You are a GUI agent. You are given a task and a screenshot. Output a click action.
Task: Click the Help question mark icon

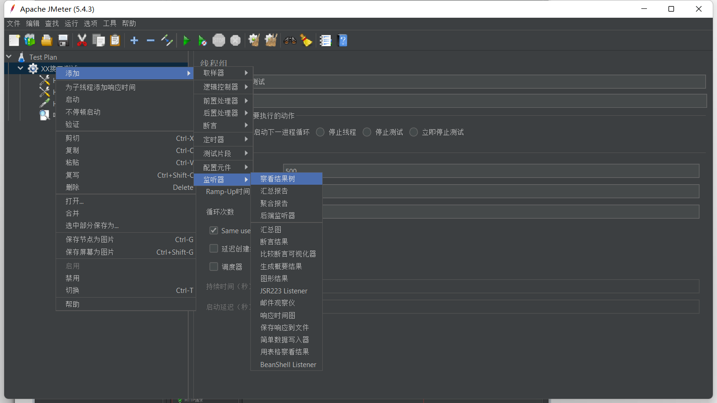tap(342, 41)
